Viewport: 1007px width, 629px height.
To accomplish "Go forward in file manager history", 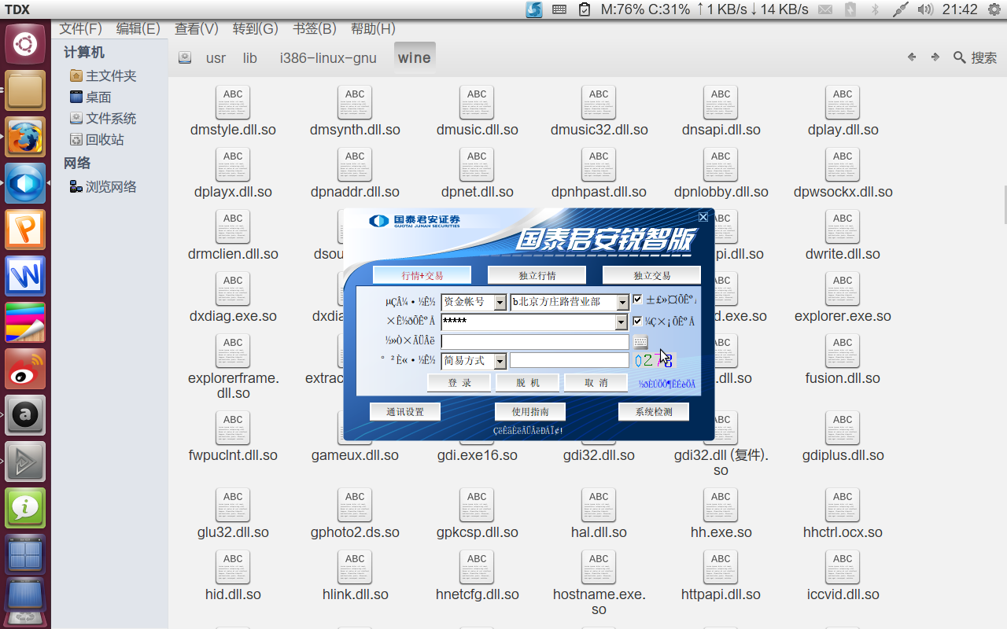I will [x=935, y=57].
